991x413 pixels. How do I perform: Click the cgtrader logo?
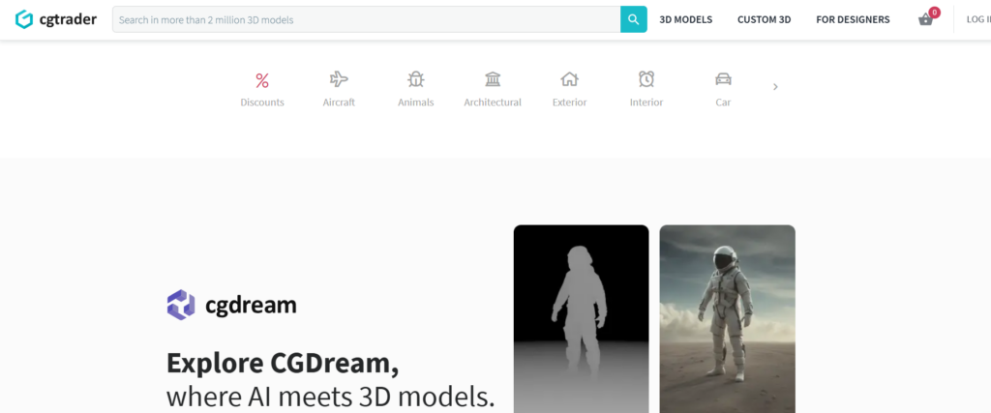pyautogui.click(x=56, y=19)
